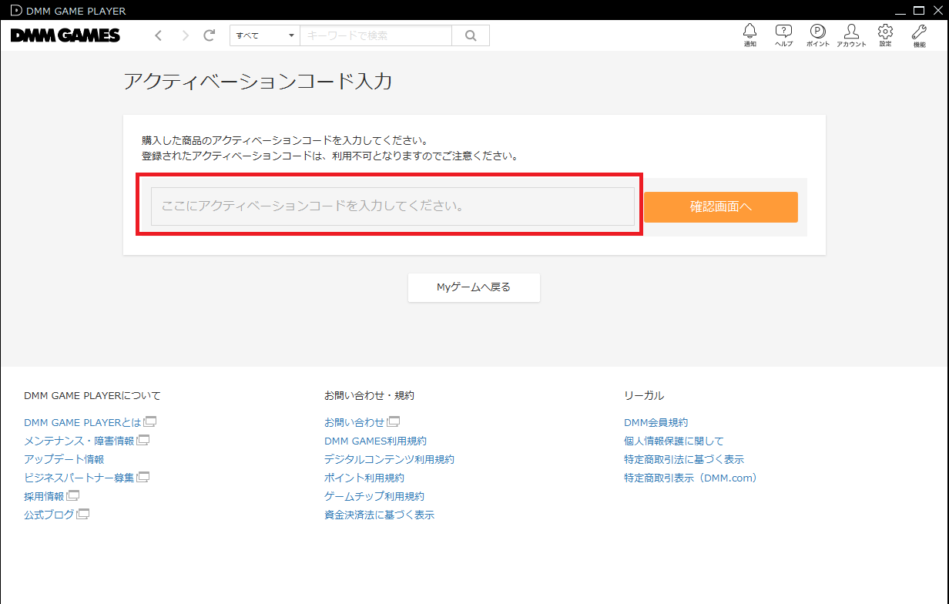Open the settings gear icon
The height and width of the screenshot is (604, 949).
pos(885,35)
